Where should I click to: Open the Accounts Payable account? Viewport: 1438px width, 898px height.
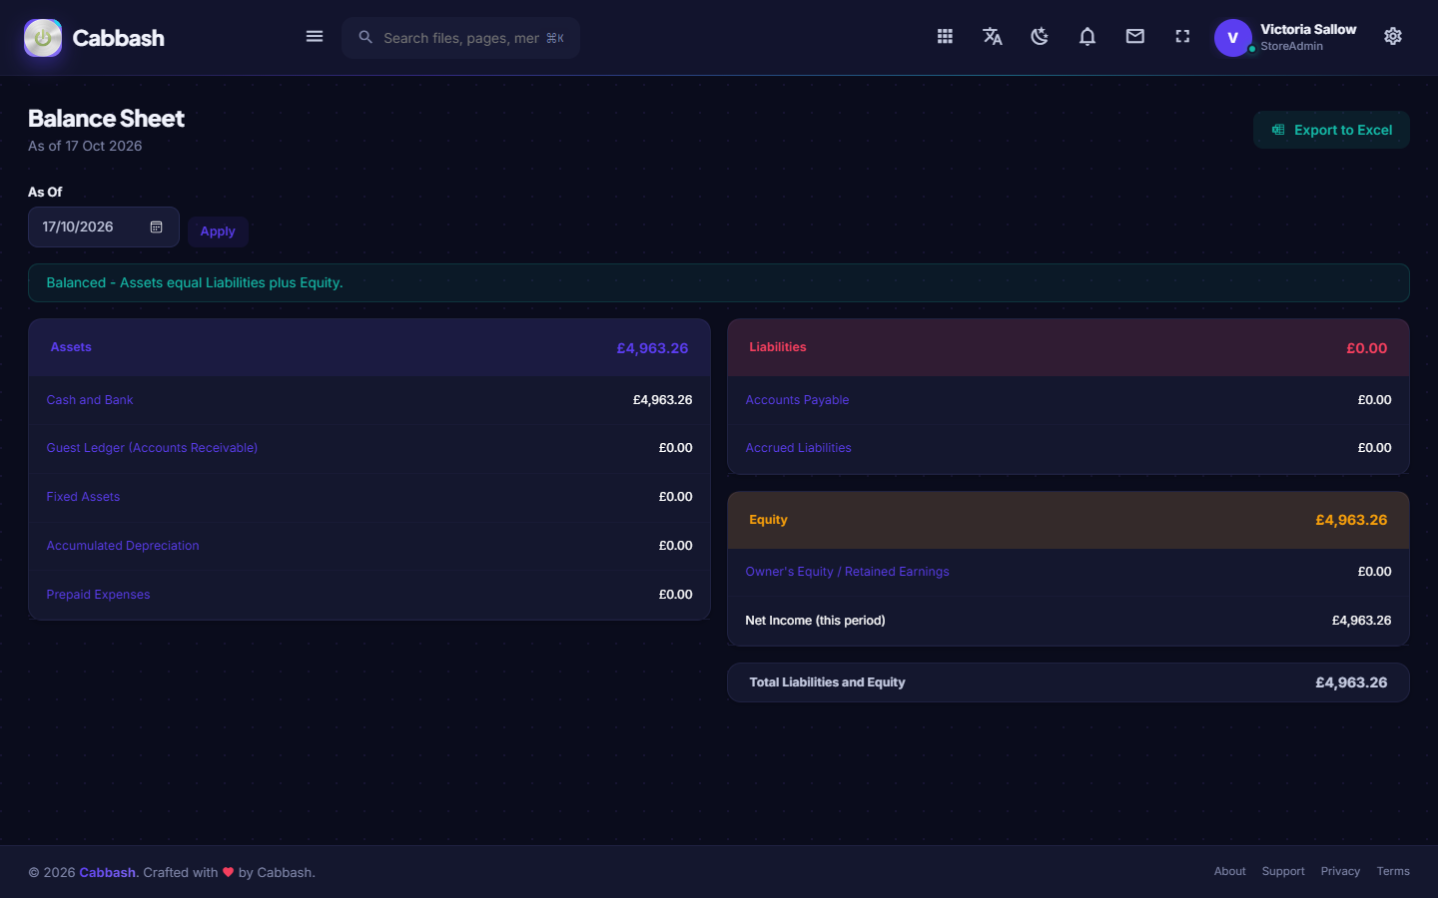(x=797, y=400)
